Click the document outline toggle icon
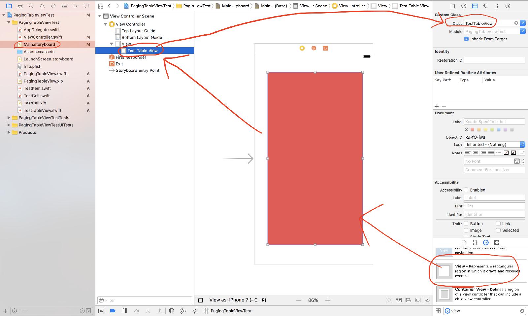The image size is (528, 316). click(x=200, y=300)
